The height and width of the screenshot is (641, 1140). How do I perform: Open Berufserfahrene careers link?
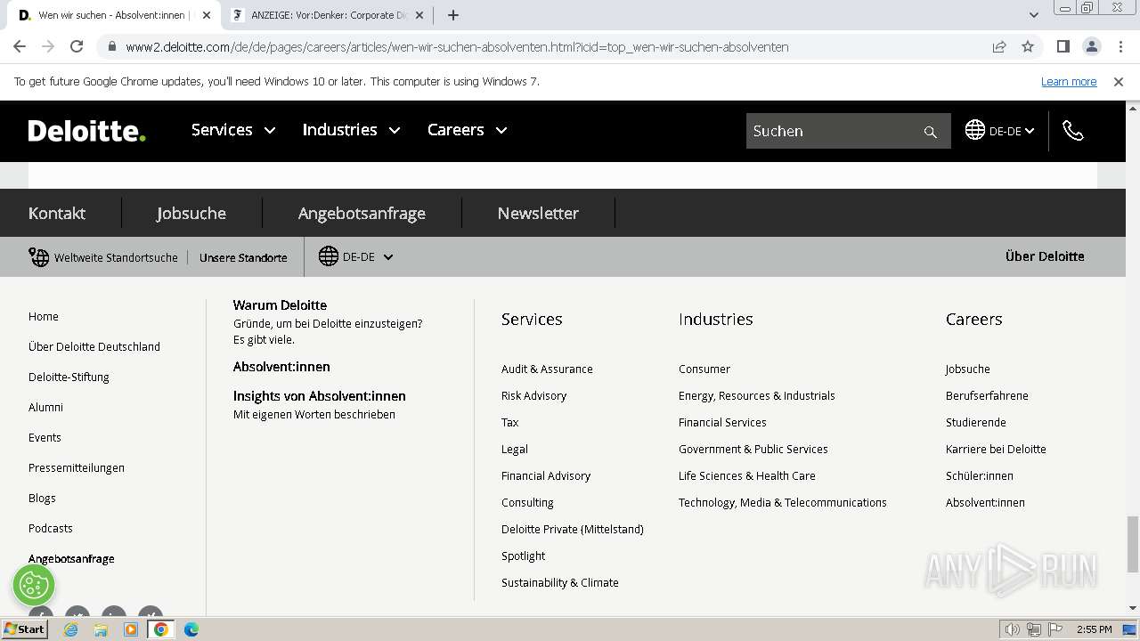pos(987,395)
